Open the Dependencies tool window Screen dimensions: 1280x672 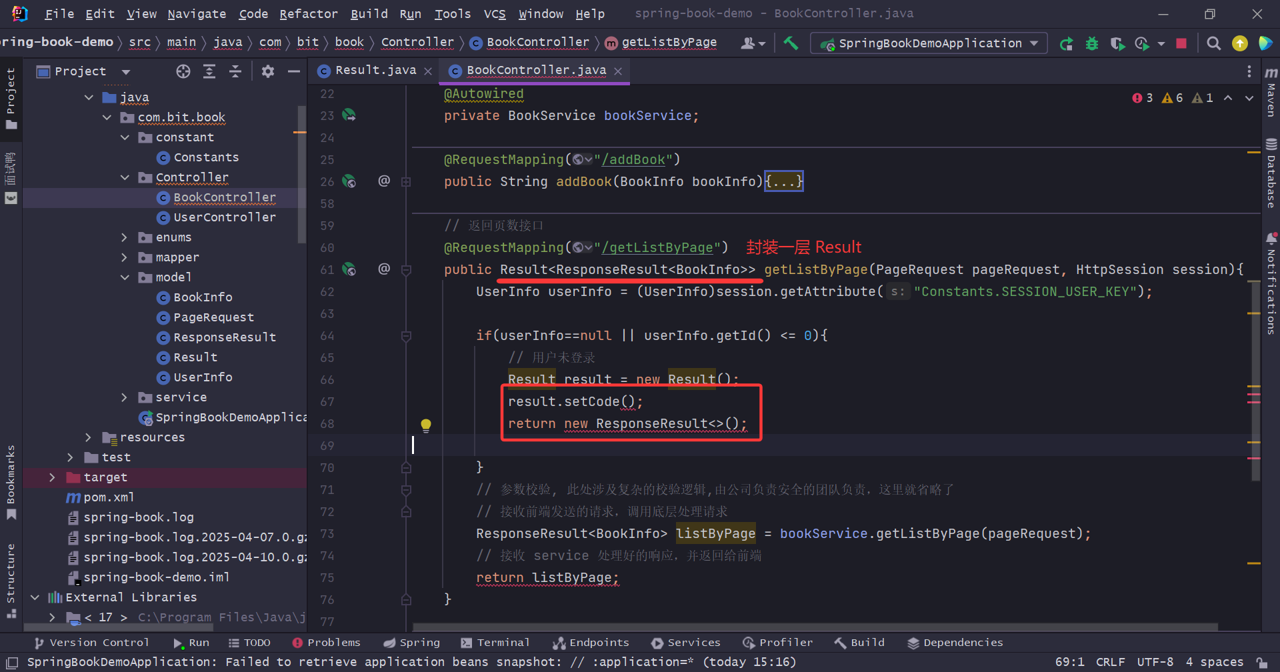click(955, 643)
